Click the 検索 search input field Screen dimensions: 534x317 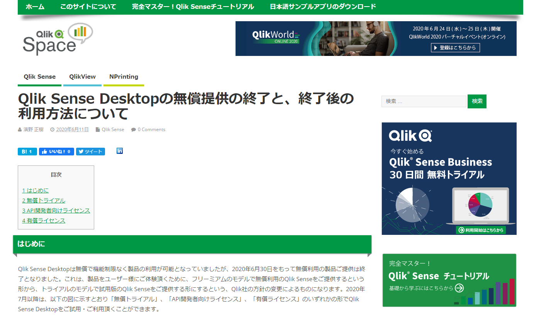click(424, 101)
